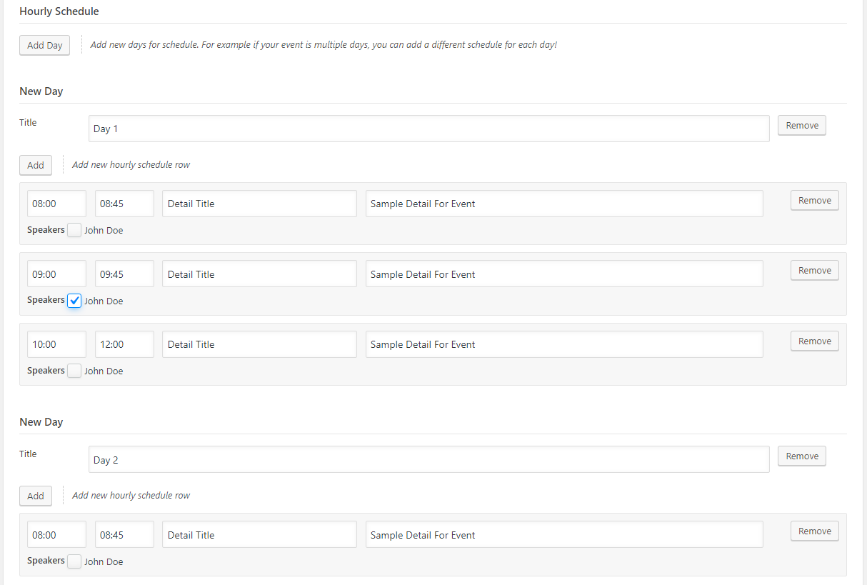Remove the 09:00 schedule row
Screen dimensions: 867x585
(814, 271)
